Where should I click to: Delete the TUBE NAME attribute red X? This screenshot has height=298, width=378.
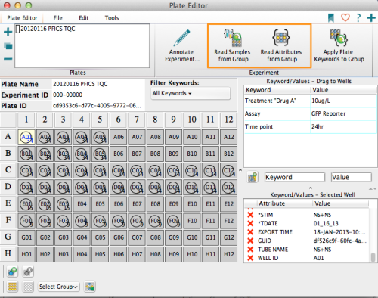pyautogui.click(x=250, y=250)
